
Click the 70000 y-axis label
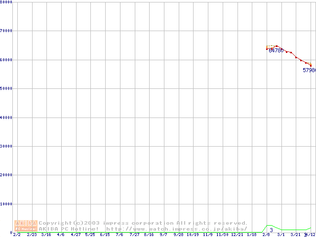pyautogui.click(x=6, y=31)
